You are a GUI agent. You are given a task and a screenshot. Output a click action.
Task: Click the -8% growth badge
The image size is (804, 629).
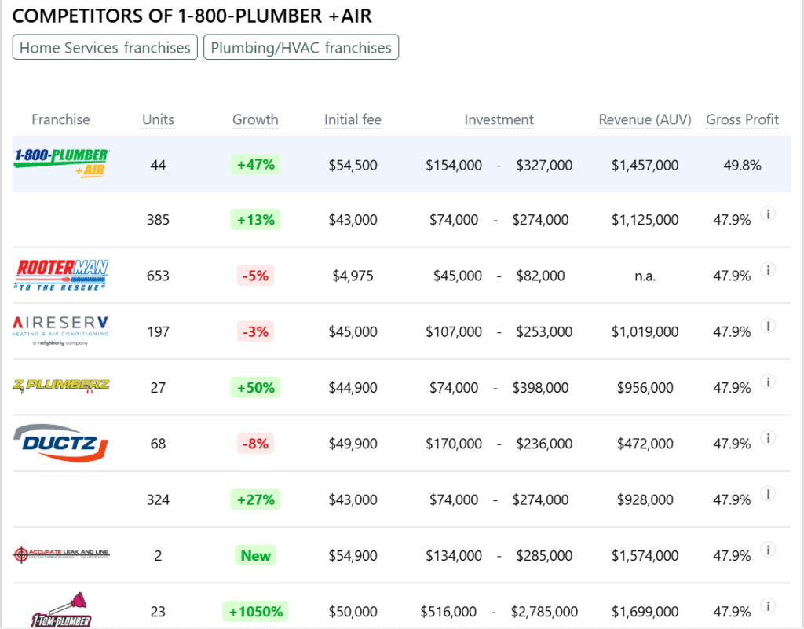pyautogui.click(x=255, y=443)
